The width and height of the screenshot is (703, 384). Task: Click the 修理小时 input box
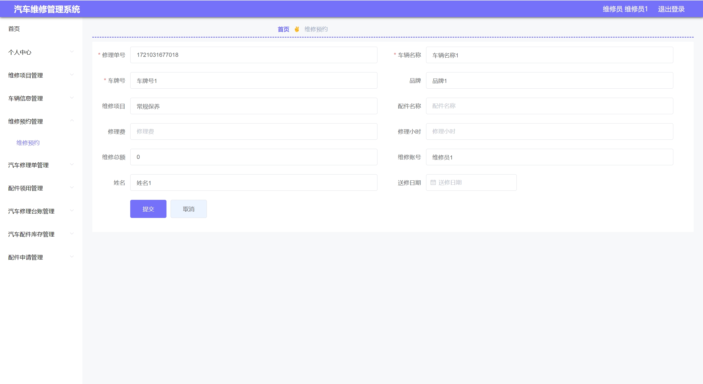click(549, 131)
